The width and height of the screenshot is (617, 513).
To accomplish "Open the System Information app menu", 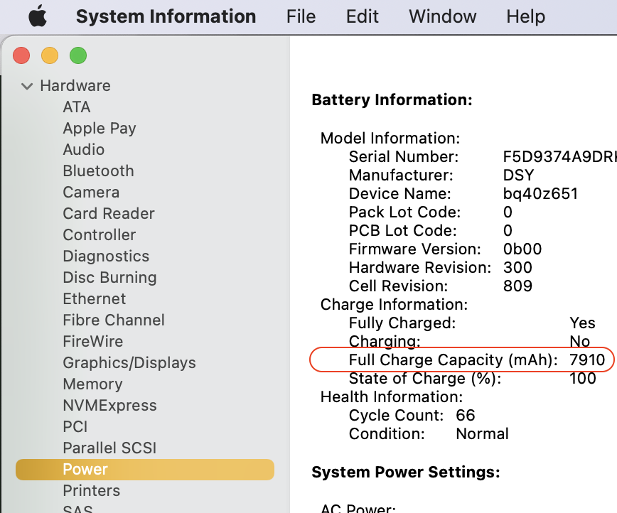I will click(x=166, y=16).
